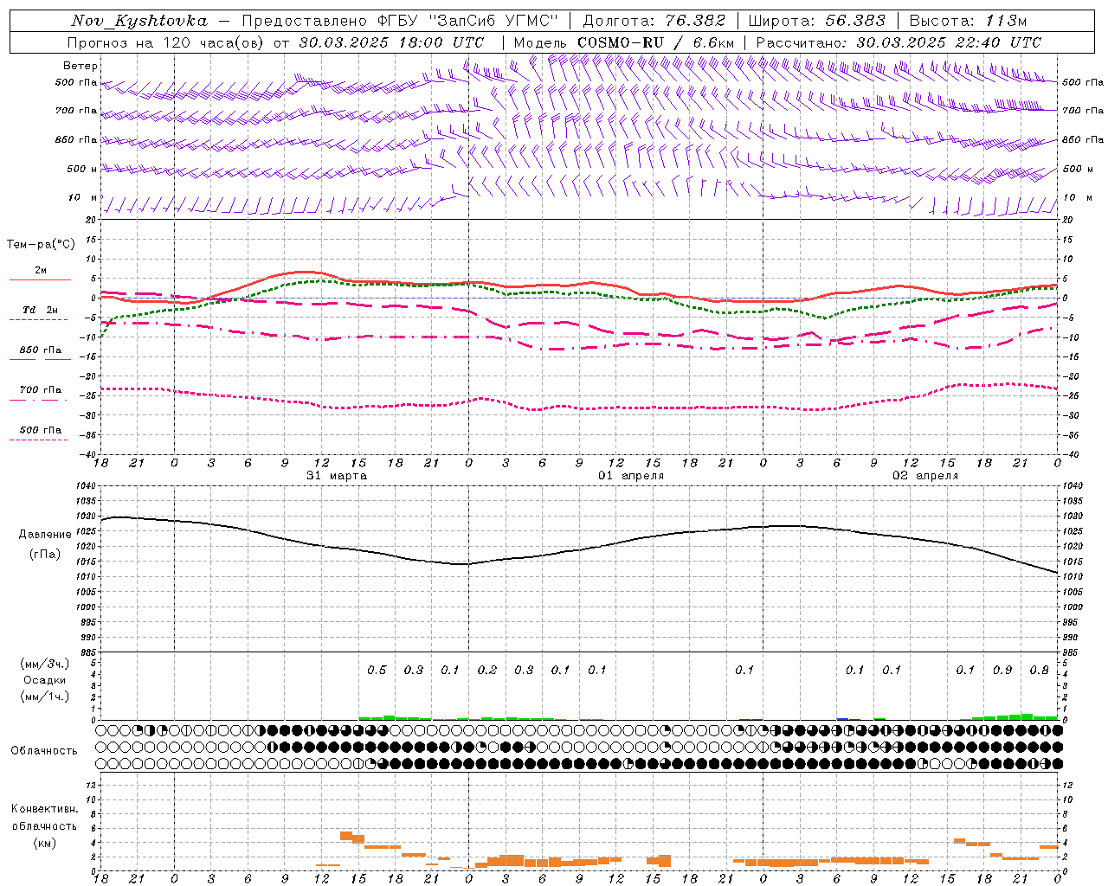Click the '01 апреля' date label

coord(631,476)
